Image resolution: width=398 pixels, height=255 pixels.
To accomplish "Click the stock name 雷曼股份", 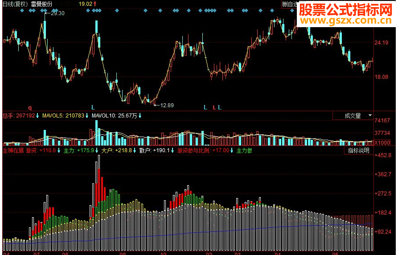I will click(41, 4).
